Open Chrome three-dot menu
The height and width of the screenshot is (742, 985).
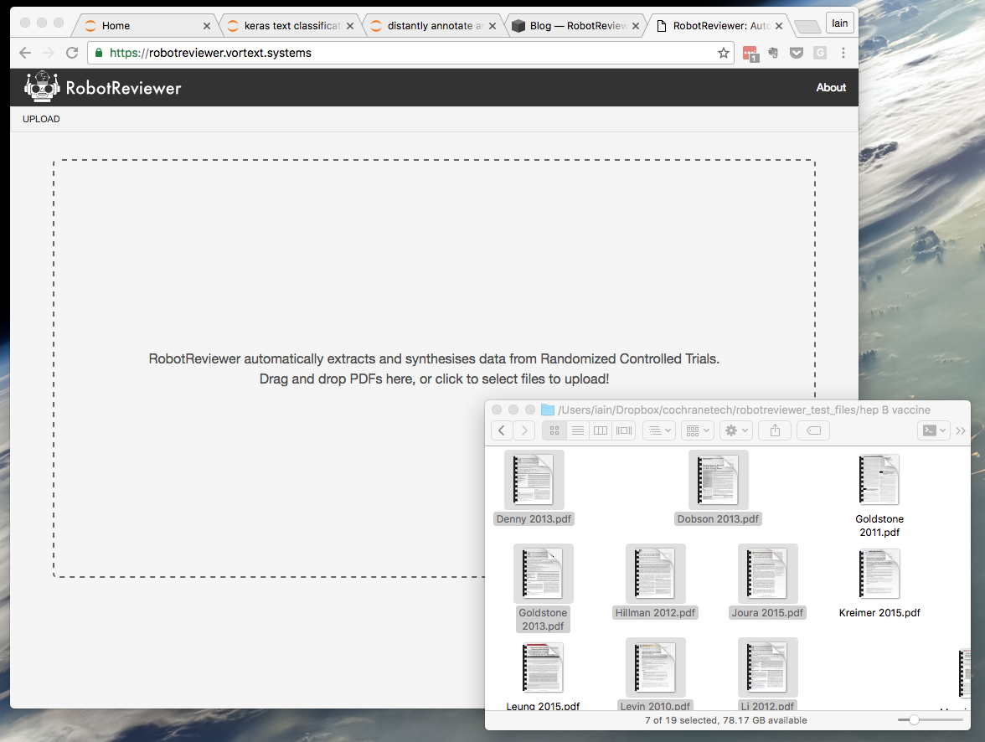point(843,53)
